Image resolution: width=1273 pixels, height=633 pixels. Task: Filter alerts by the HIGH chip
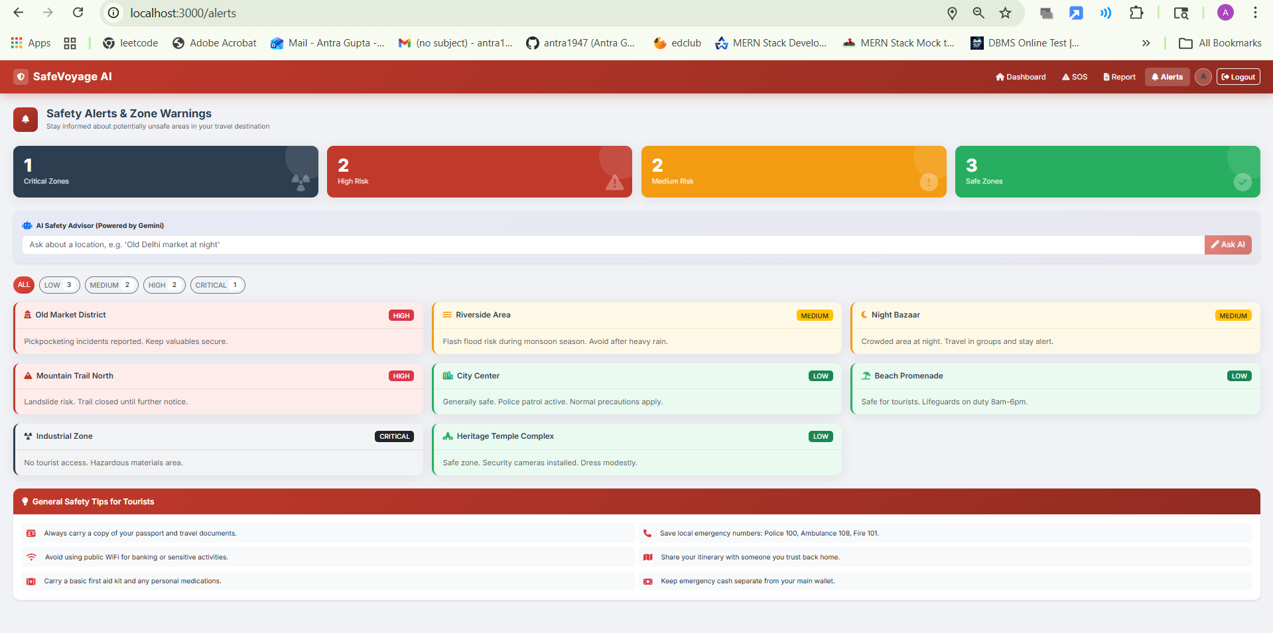165,285
